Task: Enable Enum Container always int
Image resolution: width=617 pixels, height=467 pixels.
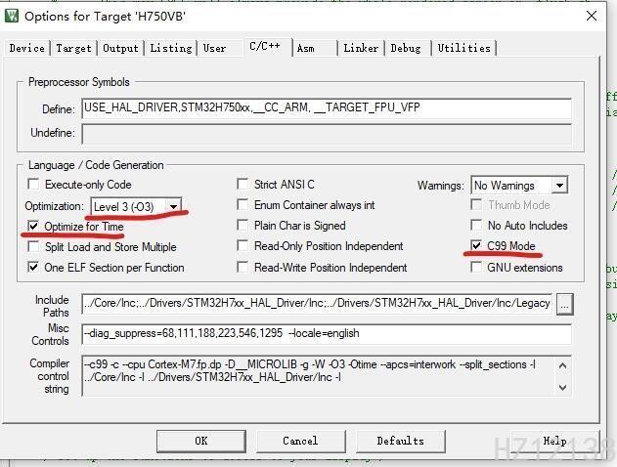Action: point(242,204)
